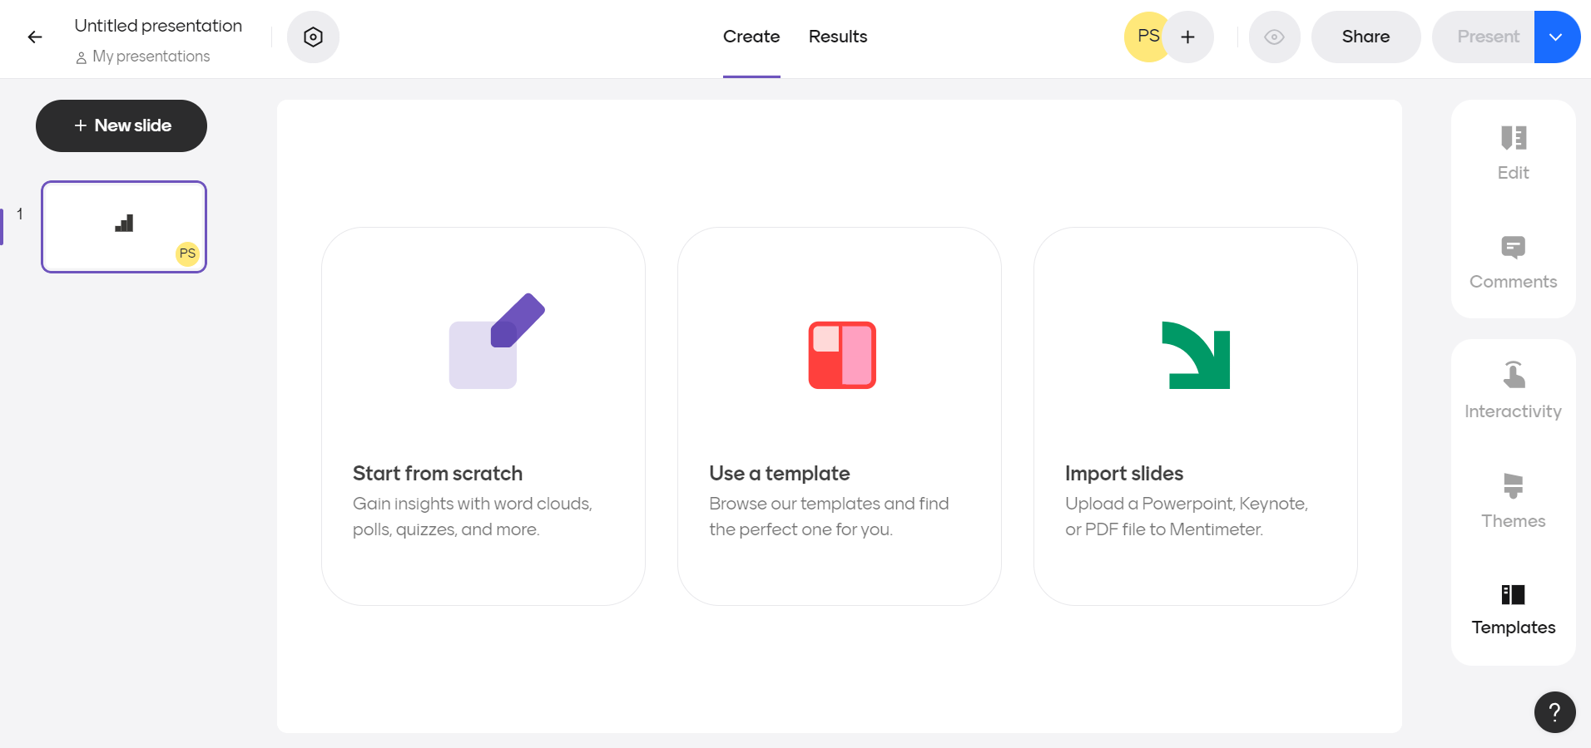Viewport: 1591px width, 748px height.
Task: Expand the Present dropdown chevron
Action: 1557,37
